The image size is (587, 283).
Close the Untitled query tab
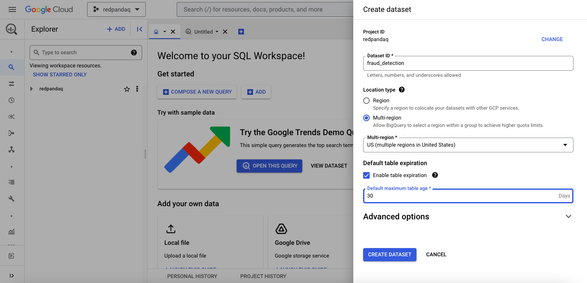[x=225, y=32]
